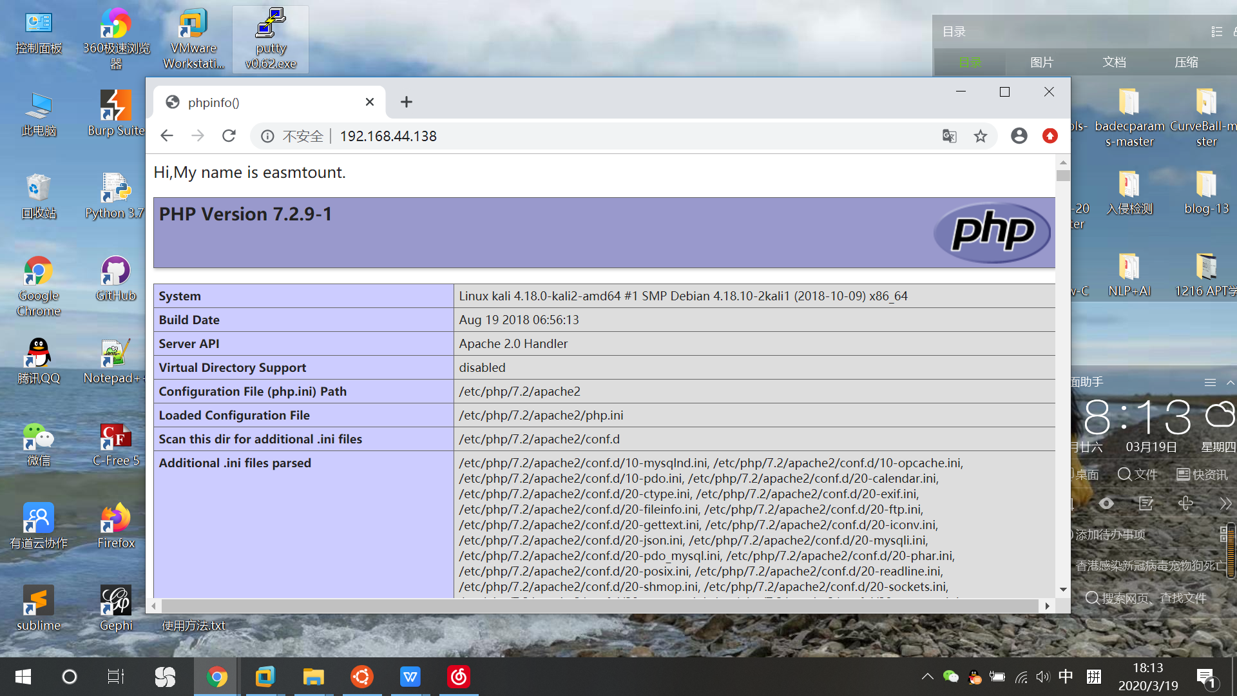1237x696 pixels.
Task: Switch to the '图片' category in directory panel
Action: click(1042, 62)
